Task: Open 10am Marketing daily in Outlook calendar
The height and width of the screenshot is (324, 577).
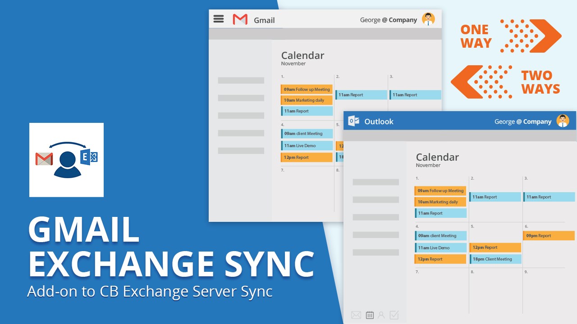Action: tap(440, 202)
